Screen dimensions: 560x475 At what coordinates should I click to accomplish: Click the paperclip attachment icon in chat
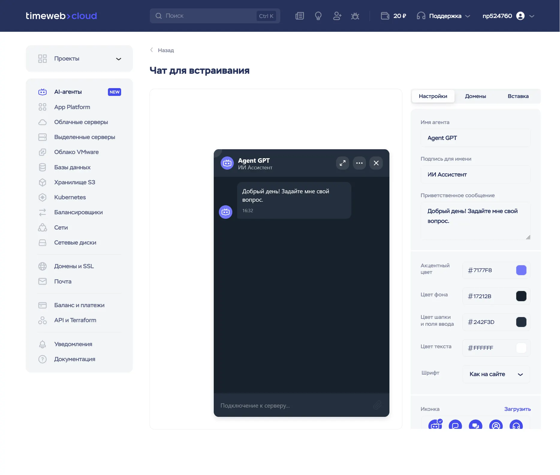pyautogui.click(x=377, y=405)
